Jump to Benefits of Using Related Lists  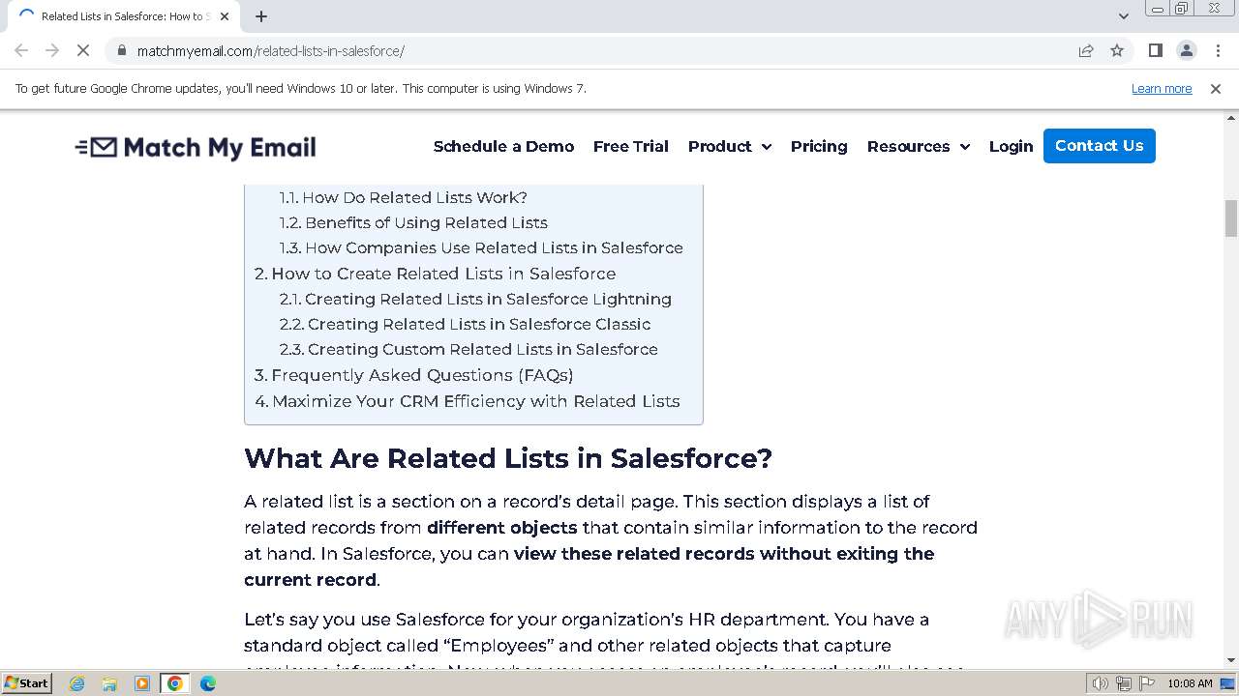click(x=414, y=222)
